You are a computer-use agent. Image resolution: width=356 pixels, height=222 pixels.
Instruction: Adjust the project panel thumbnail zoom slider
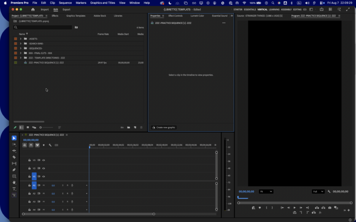(46, 127)
